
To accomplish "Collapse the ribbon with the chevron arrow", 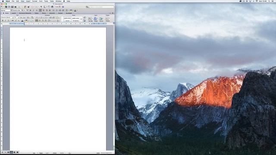I will tap(110, 13).
